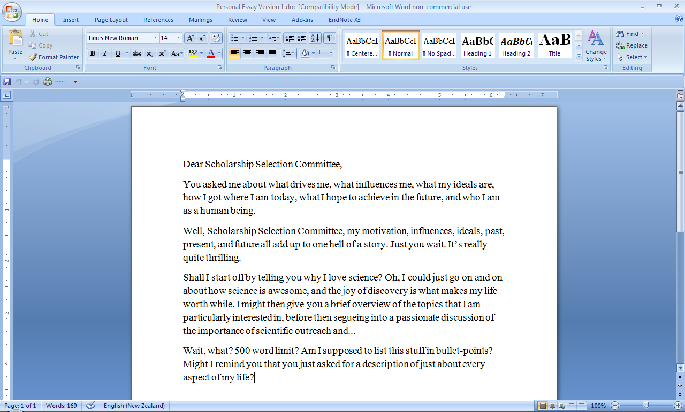Switch to the Review tab
The image size is (685, 412).
[x=238, y=20]
